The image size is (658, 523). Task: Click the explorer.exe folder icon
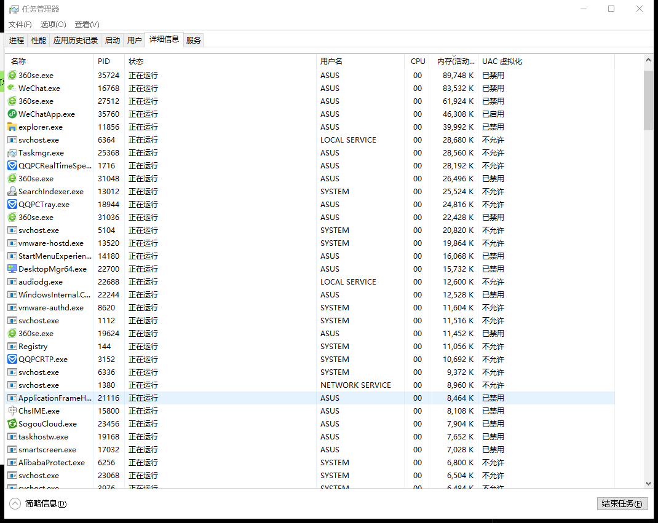[12, 127]
